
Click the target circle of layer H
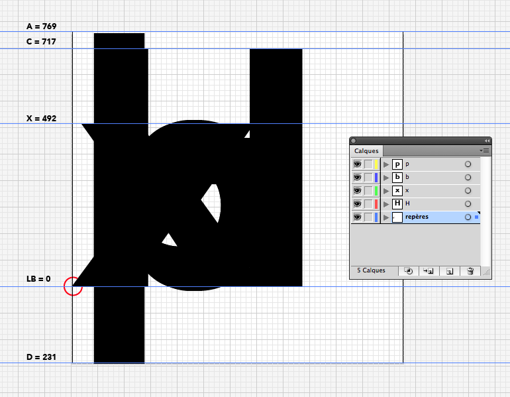[x=468, y=203]
